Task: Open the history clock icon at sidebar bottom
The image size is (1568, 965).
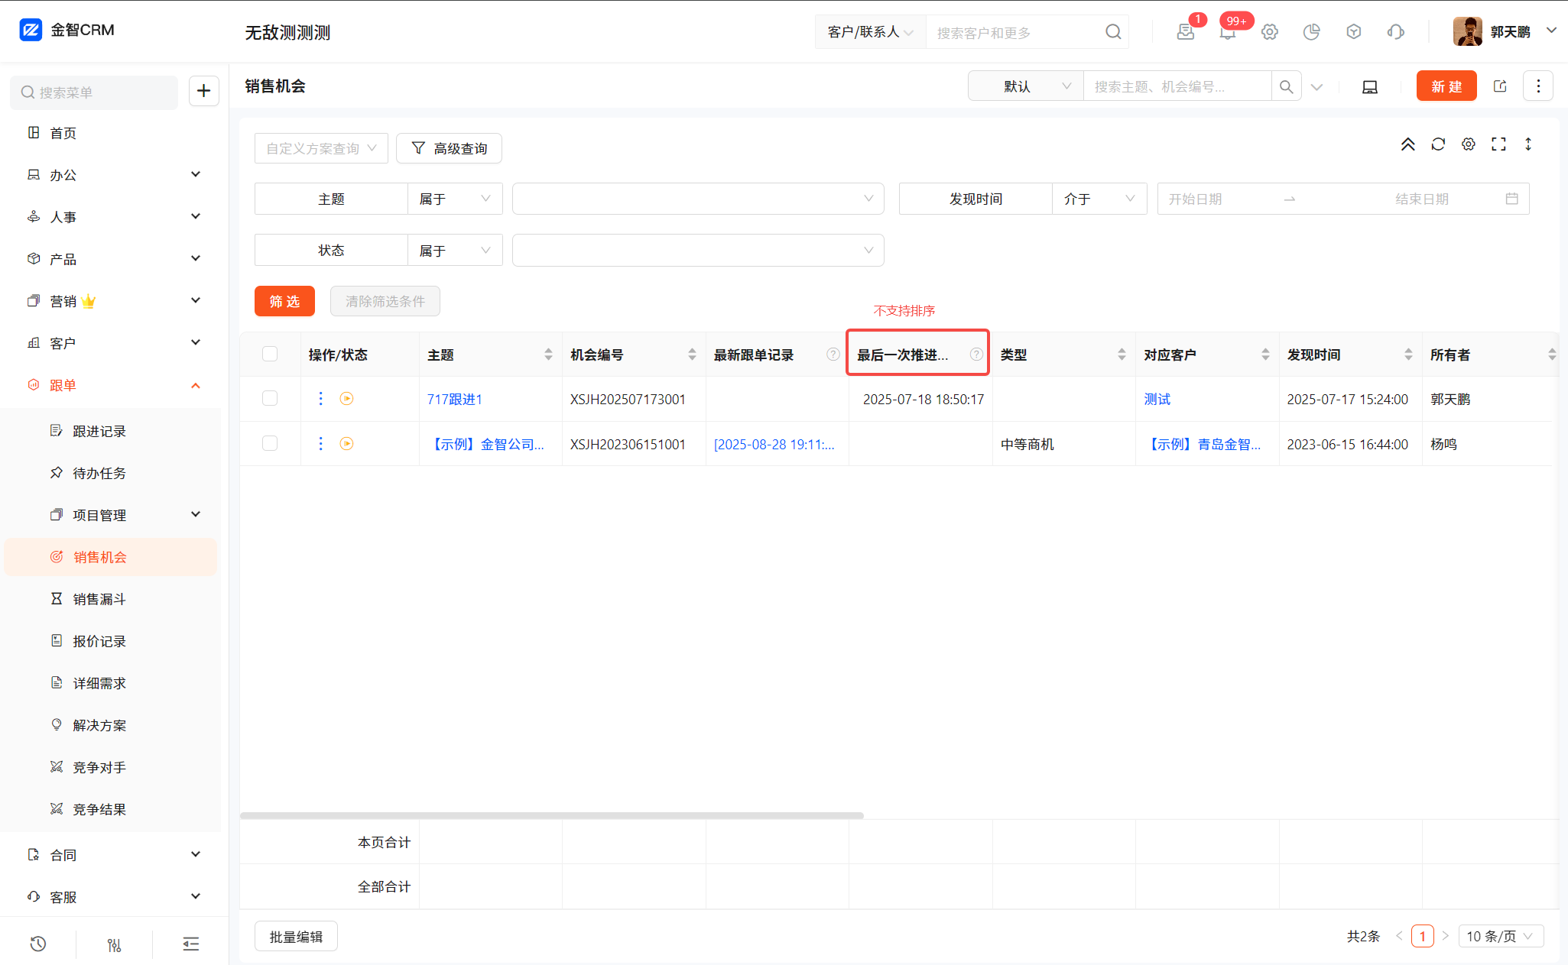Action: [x=37, y=944]
